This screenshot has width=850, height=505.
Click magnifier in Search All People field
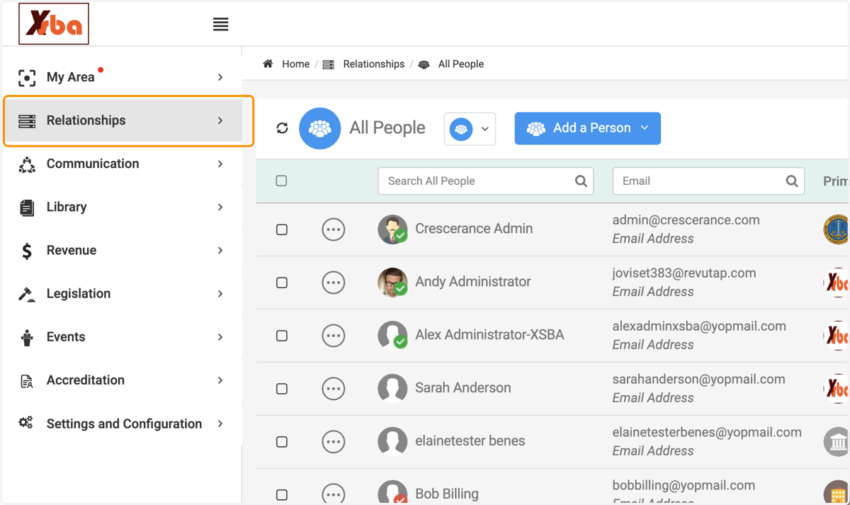(581, 181)
